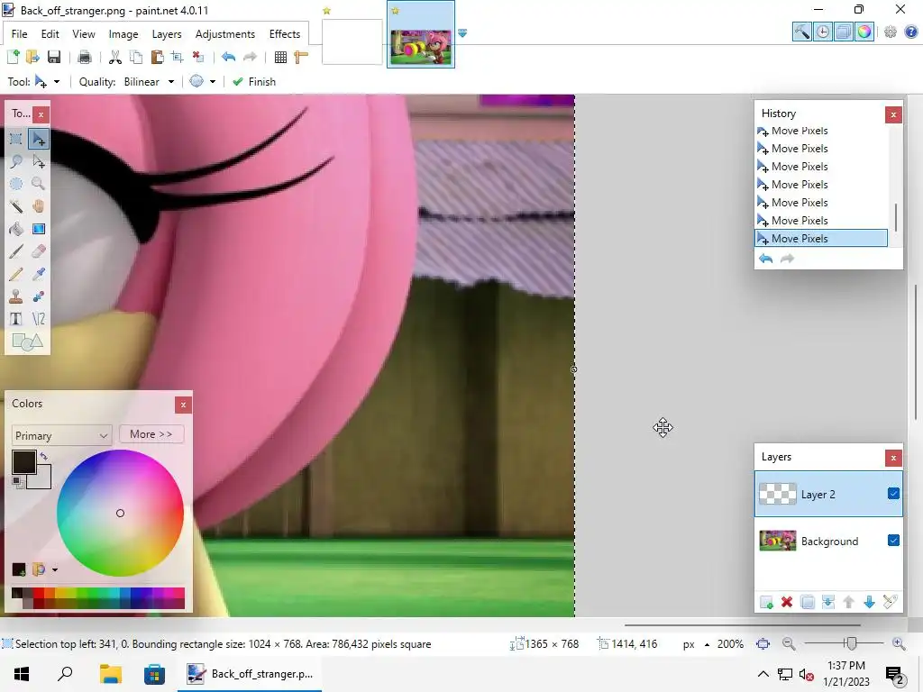Viewport: 923px width, 692px height.
Task: Open the File menu
Action: pyautogui.click(x=20, y=34)
